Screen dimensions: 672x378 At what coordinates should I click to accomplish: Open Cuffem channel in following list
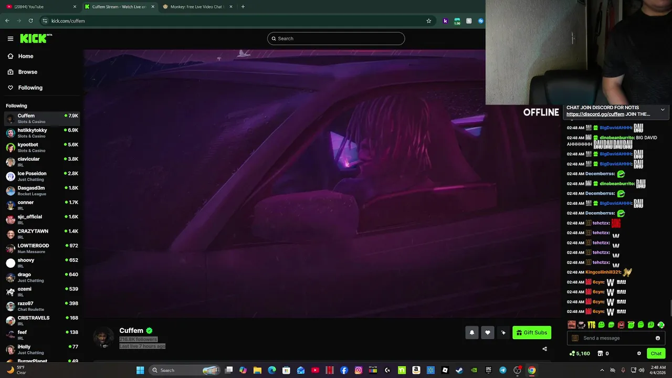click(42, 118)
